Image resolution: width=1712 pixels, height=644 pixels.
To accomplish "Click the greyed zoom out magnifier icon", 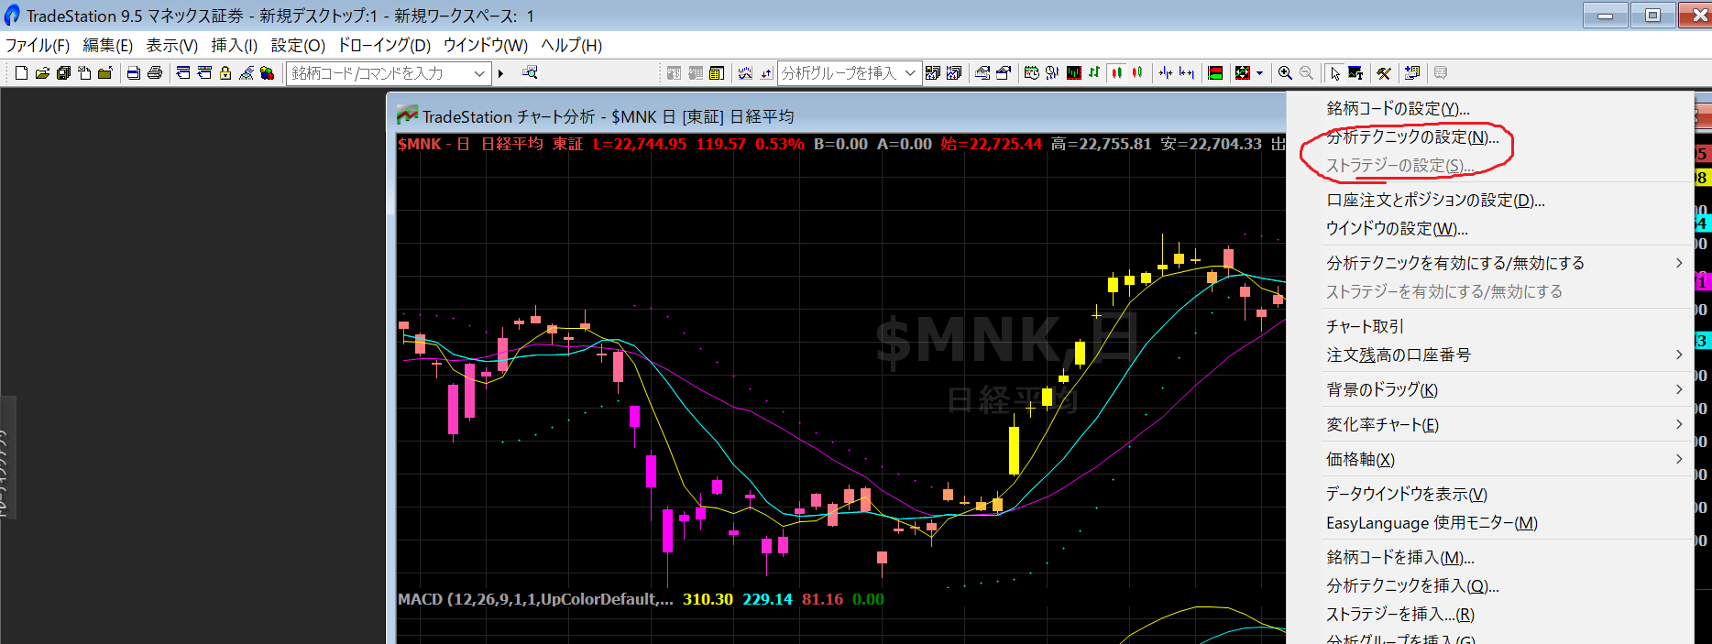I will 1306,73.
